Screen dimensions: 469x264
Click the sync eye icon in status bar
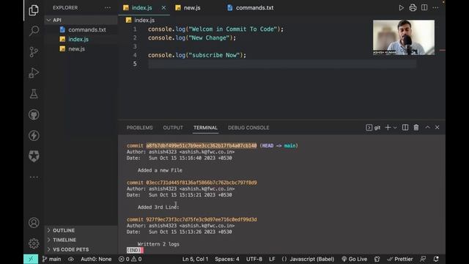point(71,259)
